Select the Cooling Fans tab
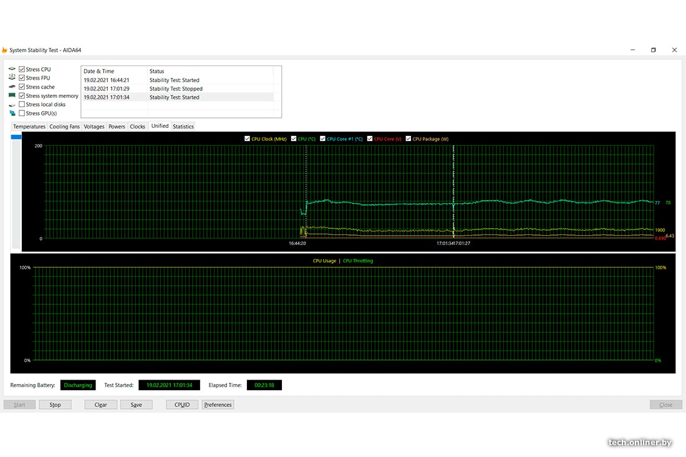The width and height of the screenshot is (686, 457). [65, 127]
